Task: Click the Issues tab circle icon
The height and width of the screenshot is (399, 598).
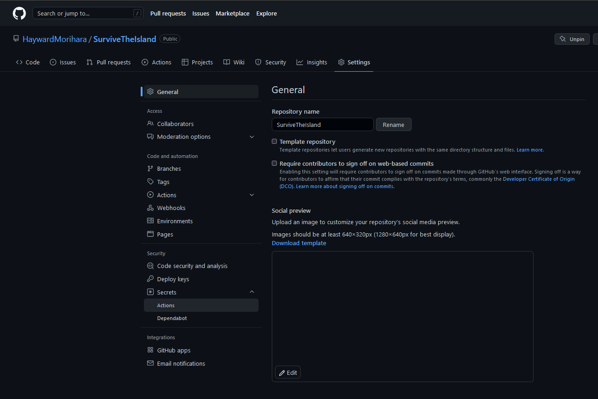Action: (53, 62)
